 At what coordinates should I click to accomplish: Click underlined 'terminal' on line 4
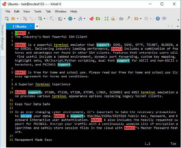tap(61, 45)
